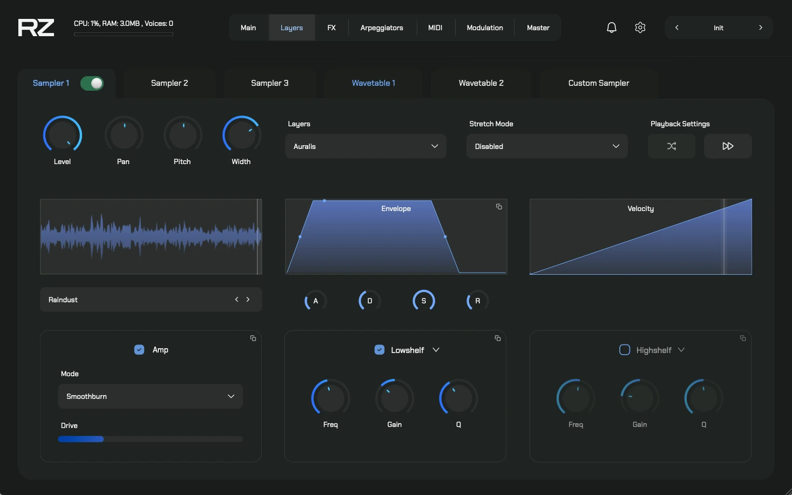Click the copy icon in Lowshelf panel

pos(497,338)
